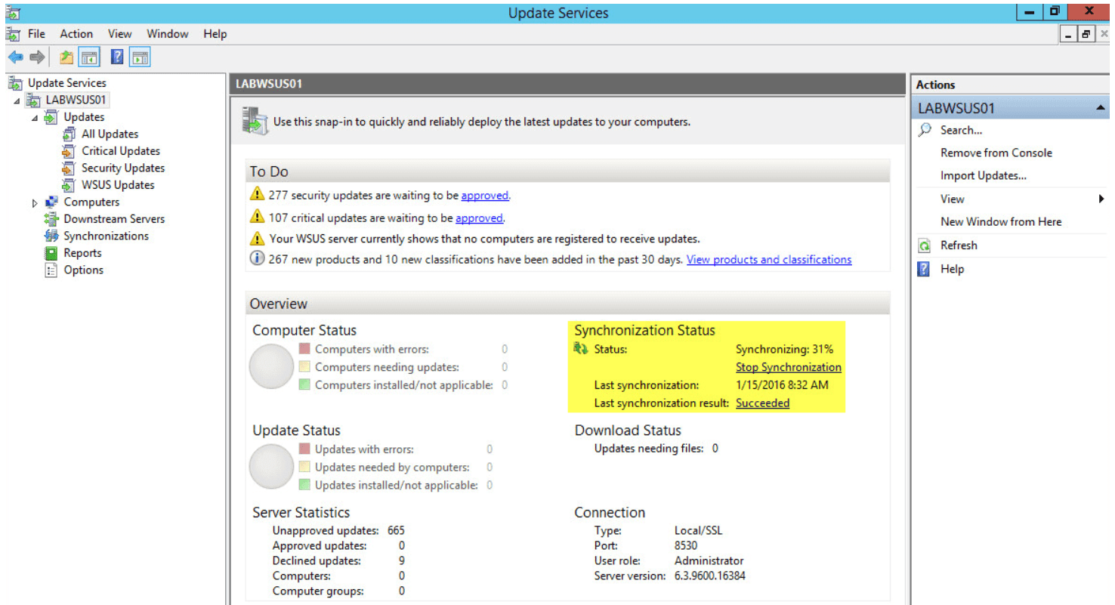
Task: Click the Security Updates icon
Action: click(69, 168)
